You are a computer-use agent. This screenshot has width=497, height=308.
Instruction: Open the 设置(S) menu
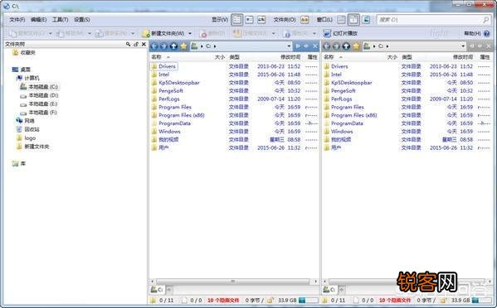pyautogui.click(x=82, y=20)
